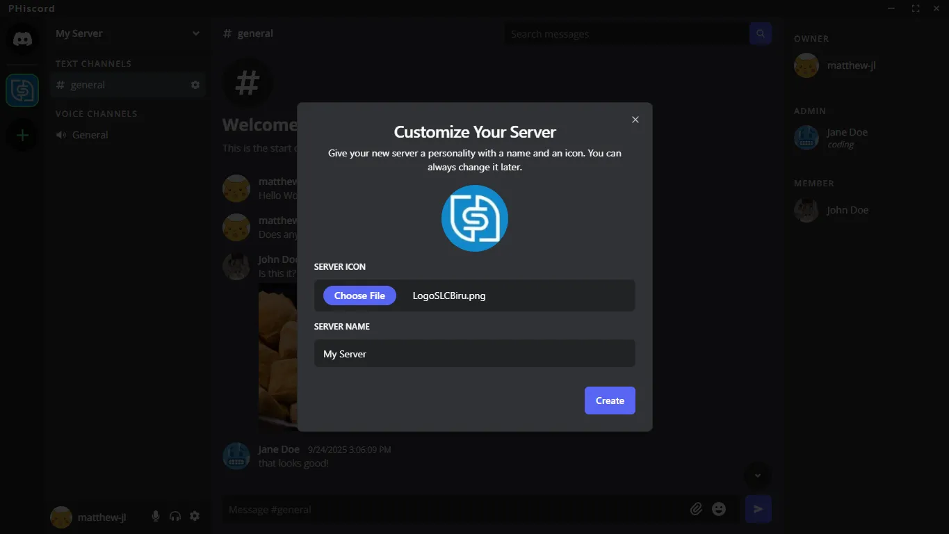Toggle headphones deafen in user panel

(175, 516)
